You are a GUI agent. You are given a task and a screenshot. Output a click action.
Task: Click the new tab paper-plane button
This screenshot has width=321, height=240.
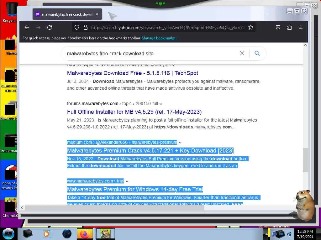click(x=112, y=16)
